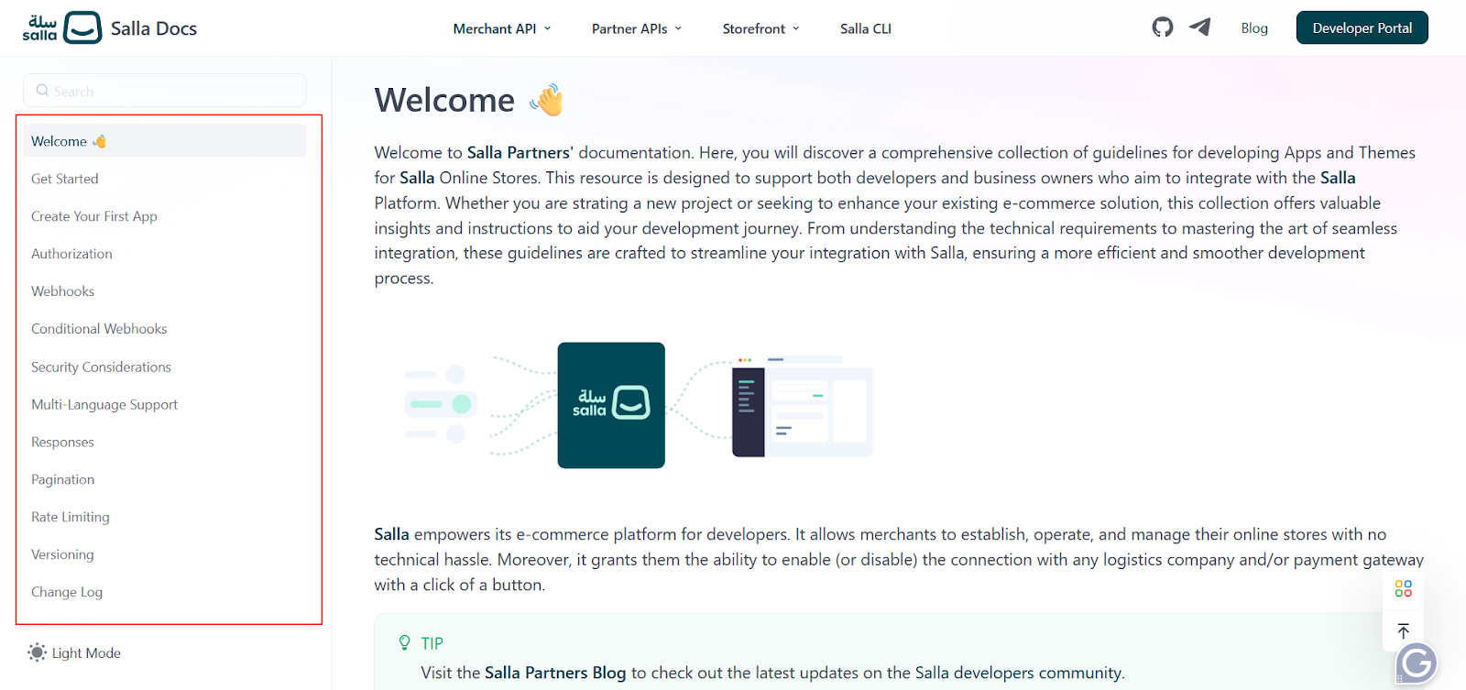Expand the Merchant API dropdown
1466x690 pixels.
pos(502,28)
